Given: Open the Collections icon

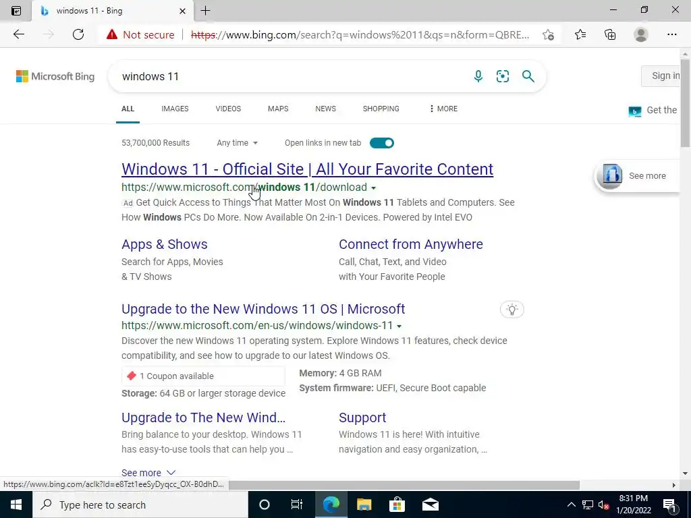Looking at the screenshot, I should pos(610,34).
